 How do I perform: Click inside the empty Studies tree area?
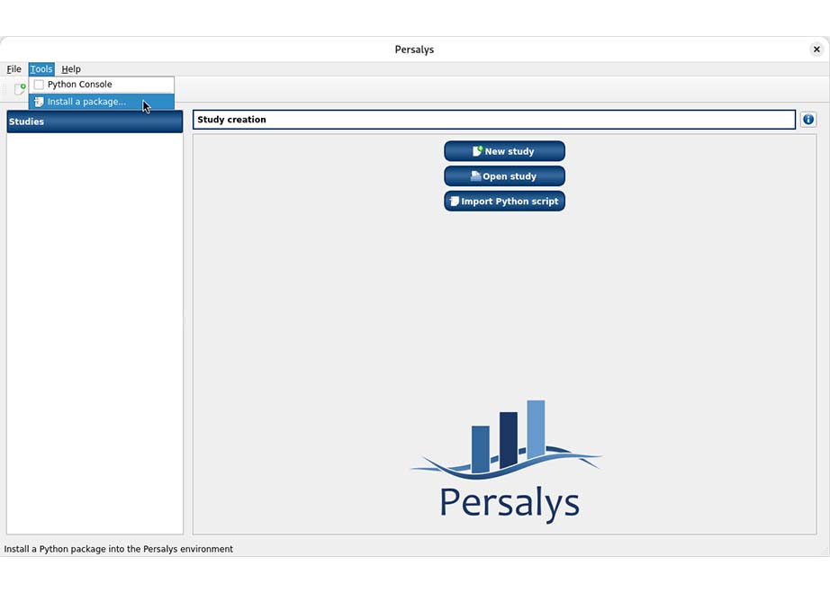tap(95, 333)
